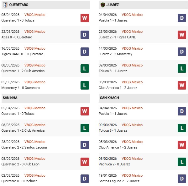Select the JUAREZ team header
The image size is (188, 186).
[112, 5]
